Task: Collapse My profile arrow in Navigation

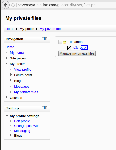Action: [7, 63]
